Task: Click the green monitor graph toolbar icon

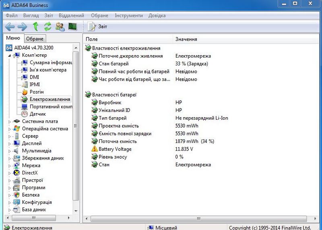Action: point(72,27)
